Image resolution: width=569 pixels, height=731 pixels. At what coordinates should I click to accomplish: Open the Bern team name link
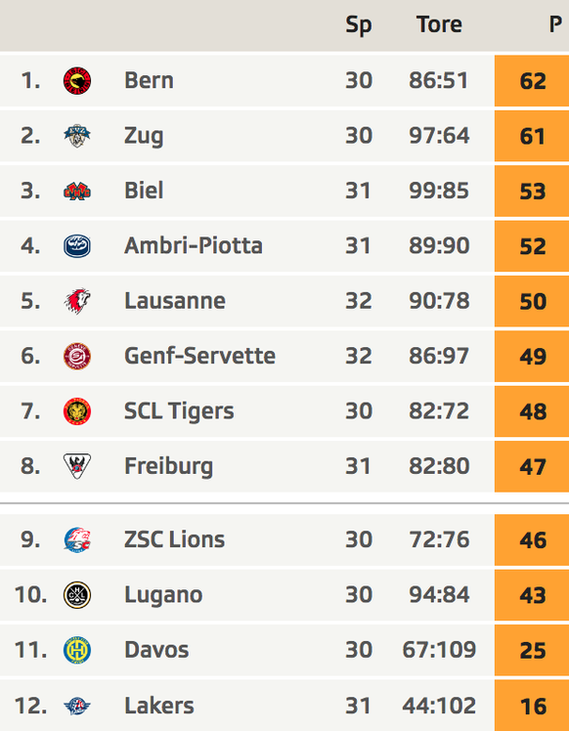click(x=149, y=80)
